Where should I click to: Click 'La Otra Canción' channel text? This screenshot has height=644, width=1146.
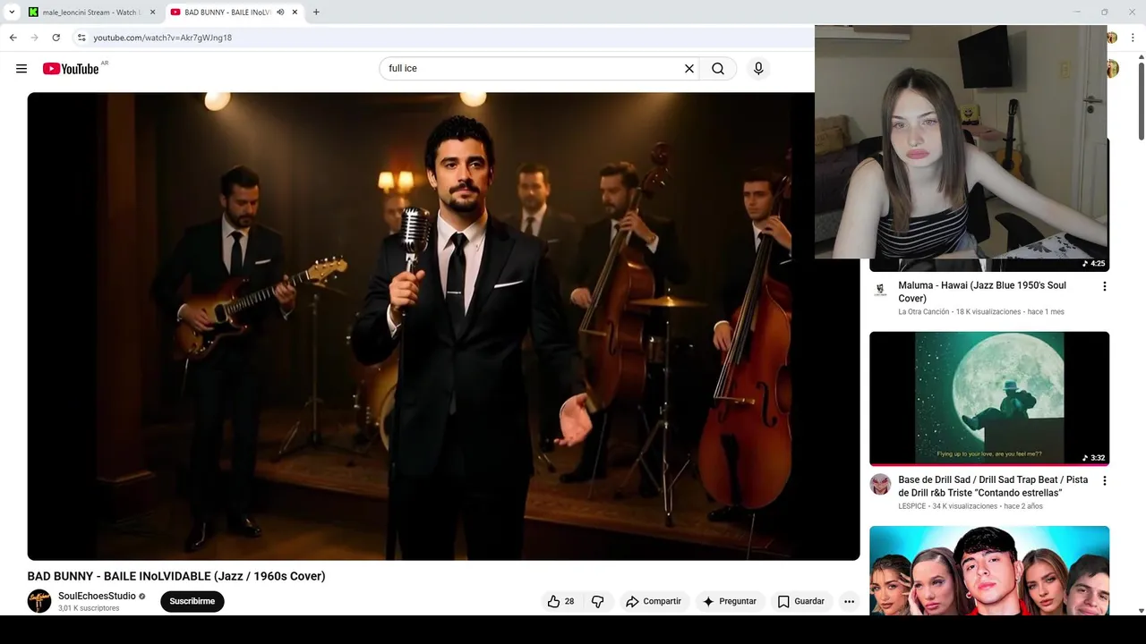tap(923, 312)
